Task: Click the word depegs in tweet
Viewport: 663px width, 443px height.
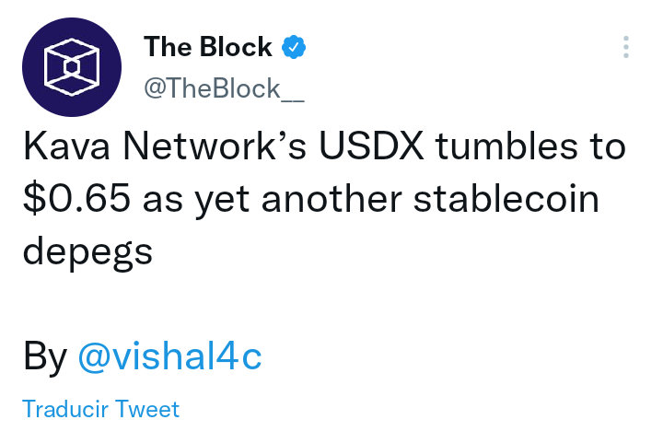Action: click(x=87, y=252)
